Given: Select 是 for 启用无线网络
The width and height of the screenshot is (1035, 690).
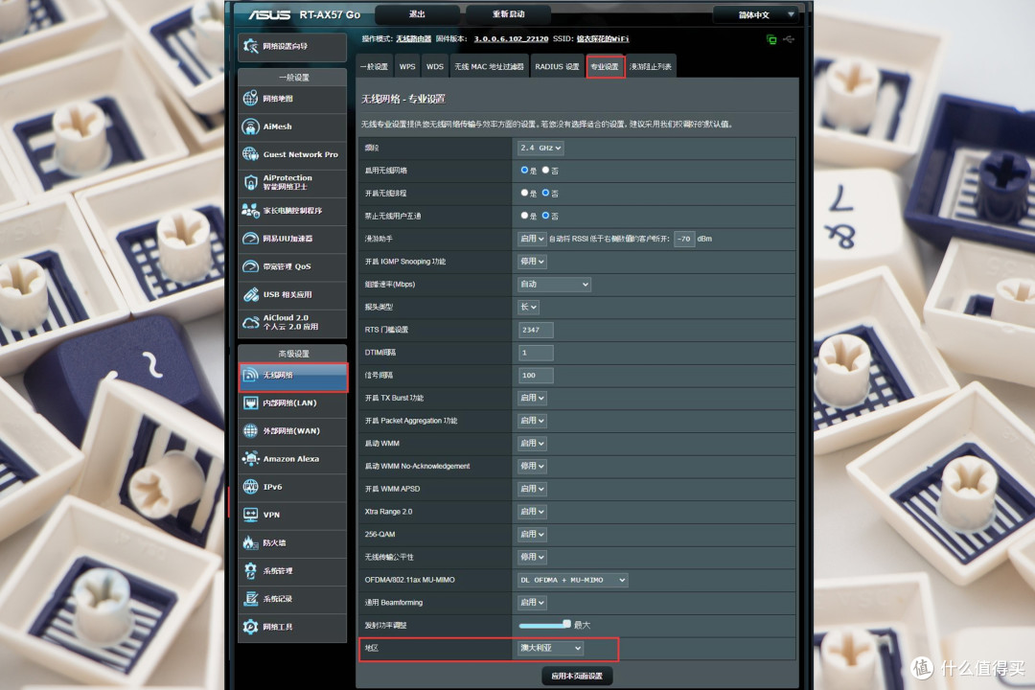Looking at the screenshot, I should 524,171.
